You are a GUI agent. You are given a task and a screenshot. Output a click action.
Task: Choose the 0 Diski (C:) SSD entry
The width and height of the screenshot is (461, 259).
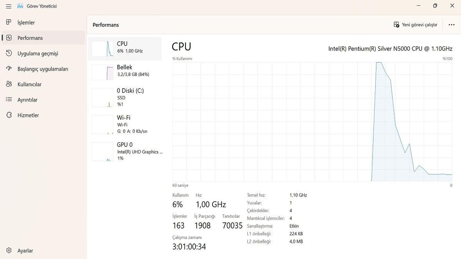pos(125,97)
